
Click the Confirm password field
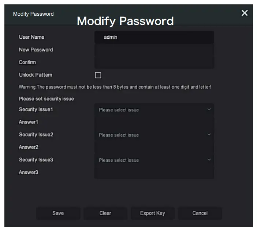(154, 62)
